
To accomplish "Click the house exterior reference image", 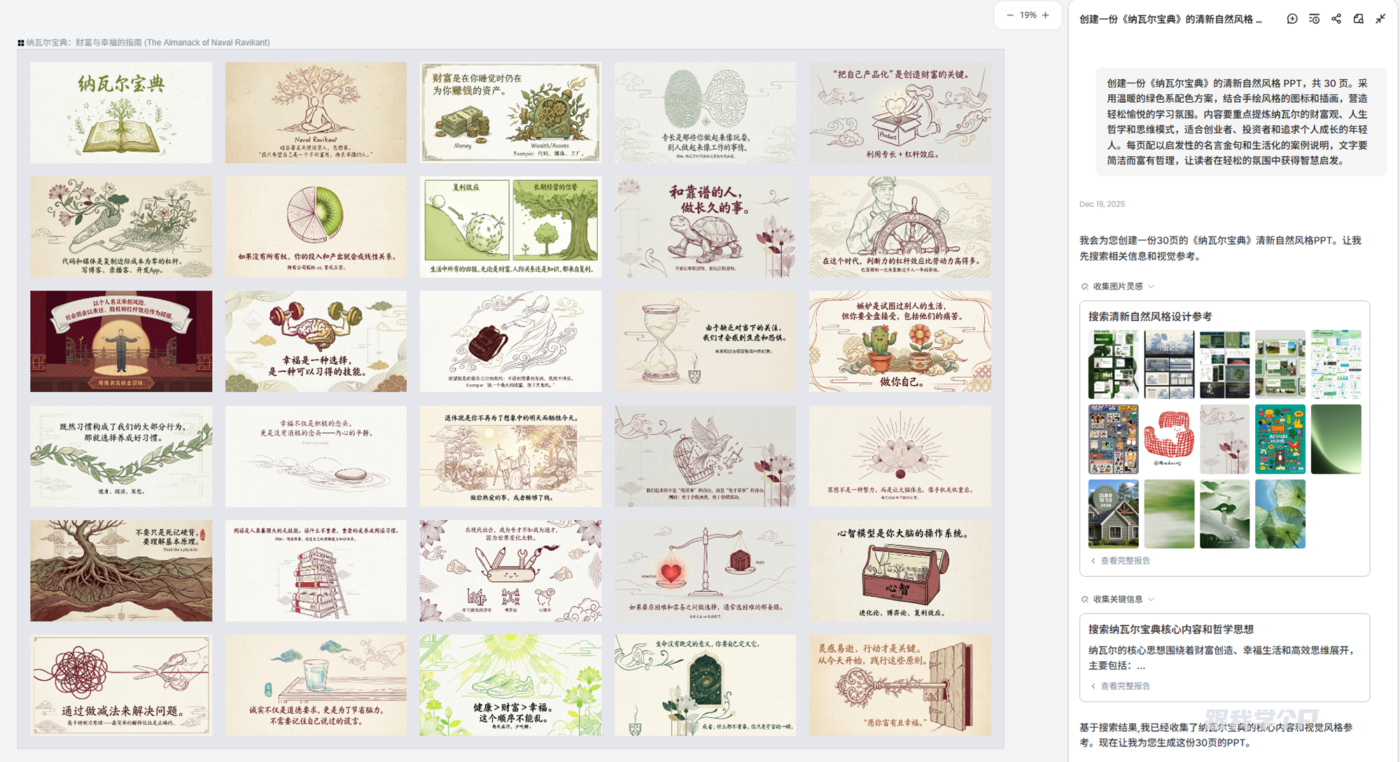I will click(x=1113, y=514).
